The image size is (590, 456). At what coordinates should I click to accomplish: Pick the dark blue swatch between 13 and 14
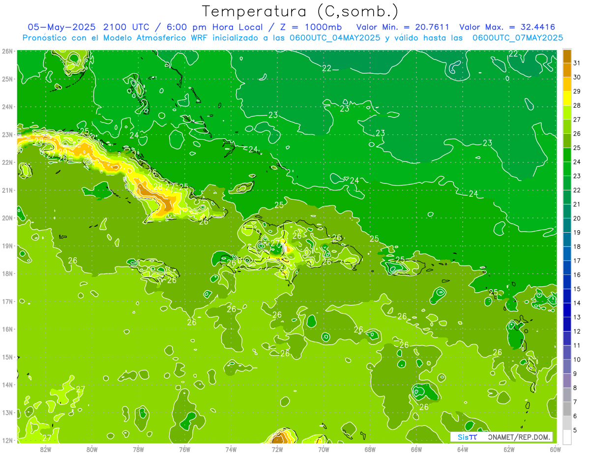pos(567,309)
